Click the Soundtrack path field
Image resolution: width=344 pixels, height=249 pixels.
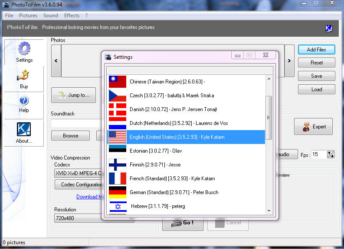coord(76,123)
